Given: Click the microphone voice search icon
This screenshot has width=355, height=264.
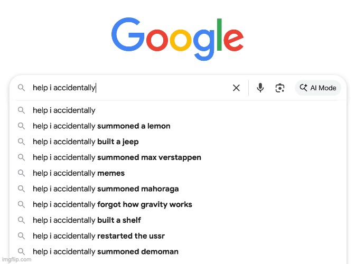Looking at the screenshot, I should tap(260, 88).
